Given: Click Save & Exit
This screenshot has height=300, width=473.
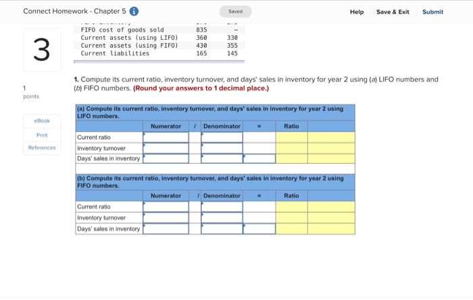Looking at the screenshot, I should (393, 12).
